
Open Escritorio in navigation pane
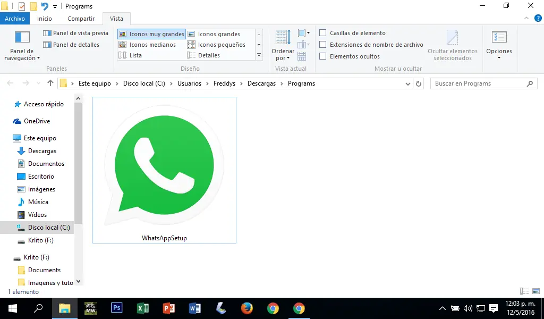pos(36,177)
